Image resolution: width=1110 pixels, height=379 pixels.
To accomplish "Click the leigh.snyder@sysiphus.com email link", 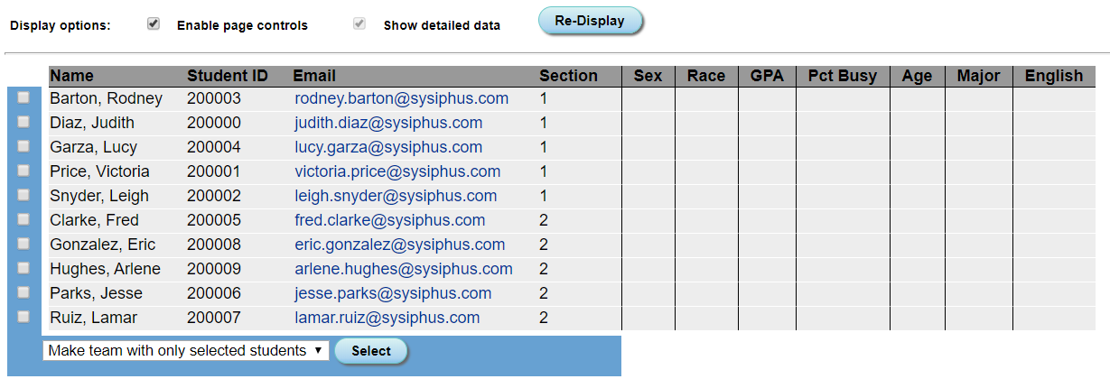I will click(396, 196).
